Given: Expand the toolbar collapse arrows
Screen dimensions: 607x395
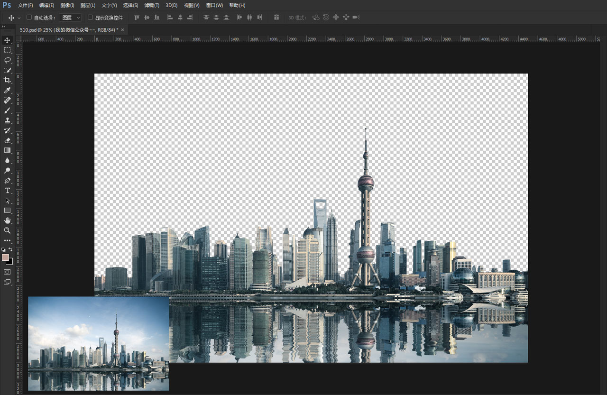Looking at the screenshot, I should tap(3, 27).
